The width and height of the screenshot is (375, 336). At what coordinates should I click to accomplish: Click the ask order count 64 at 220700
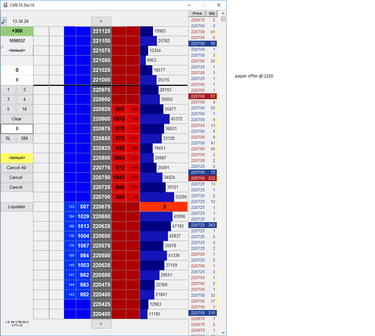pos(133,197)
